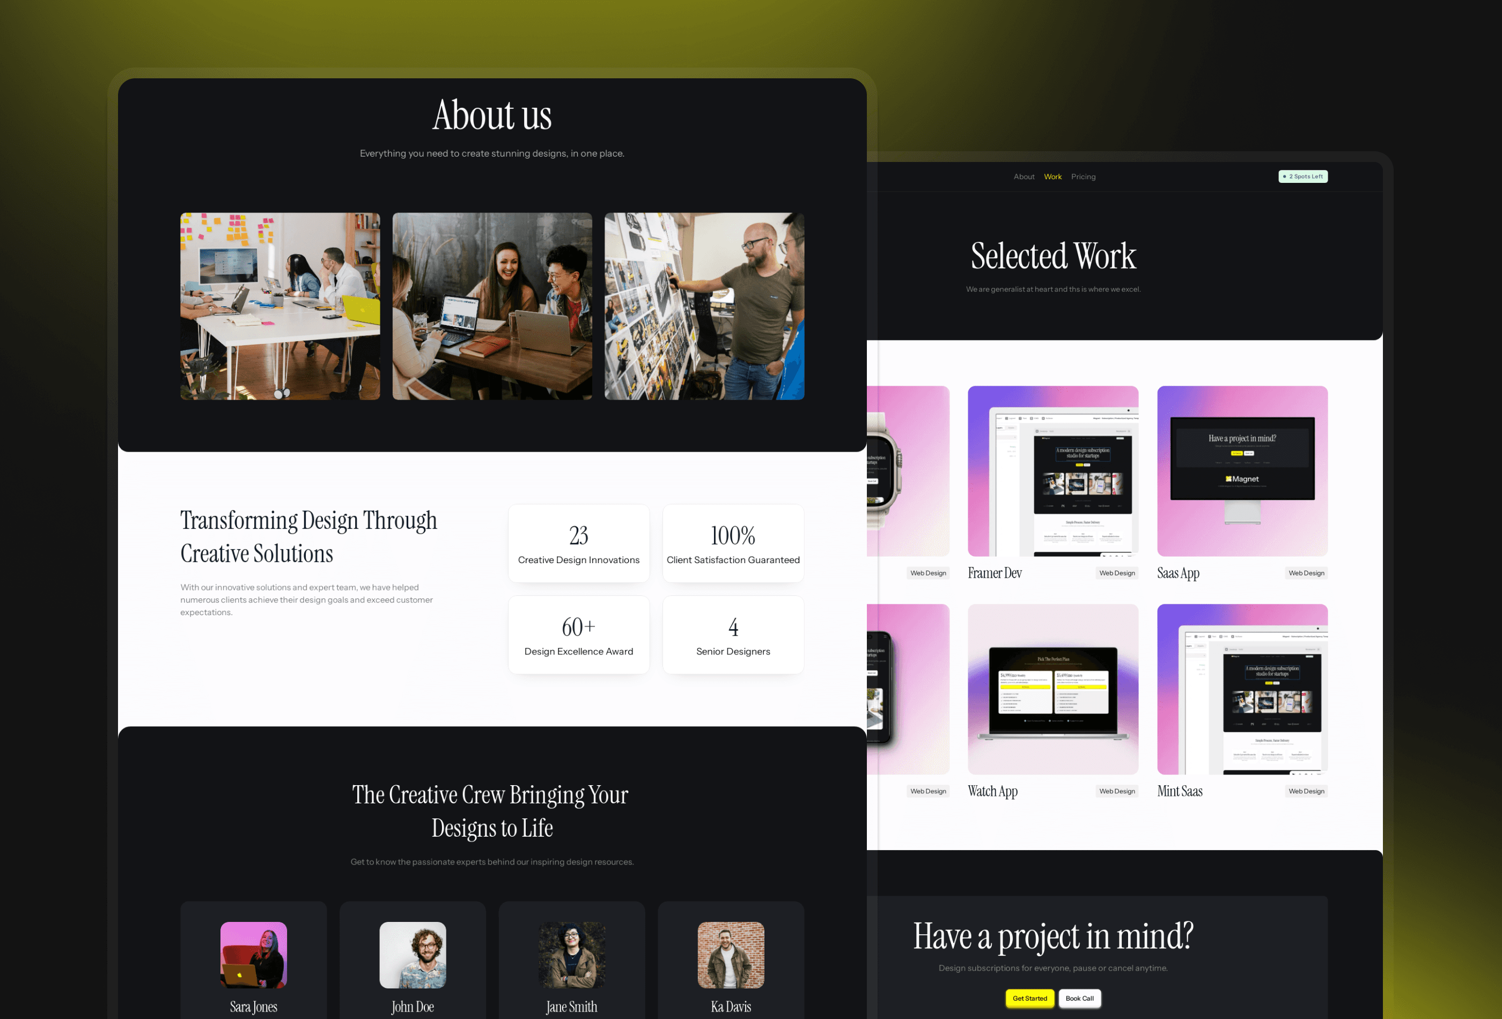Click the Web Design tag on Saas App

click(1306, 573)
